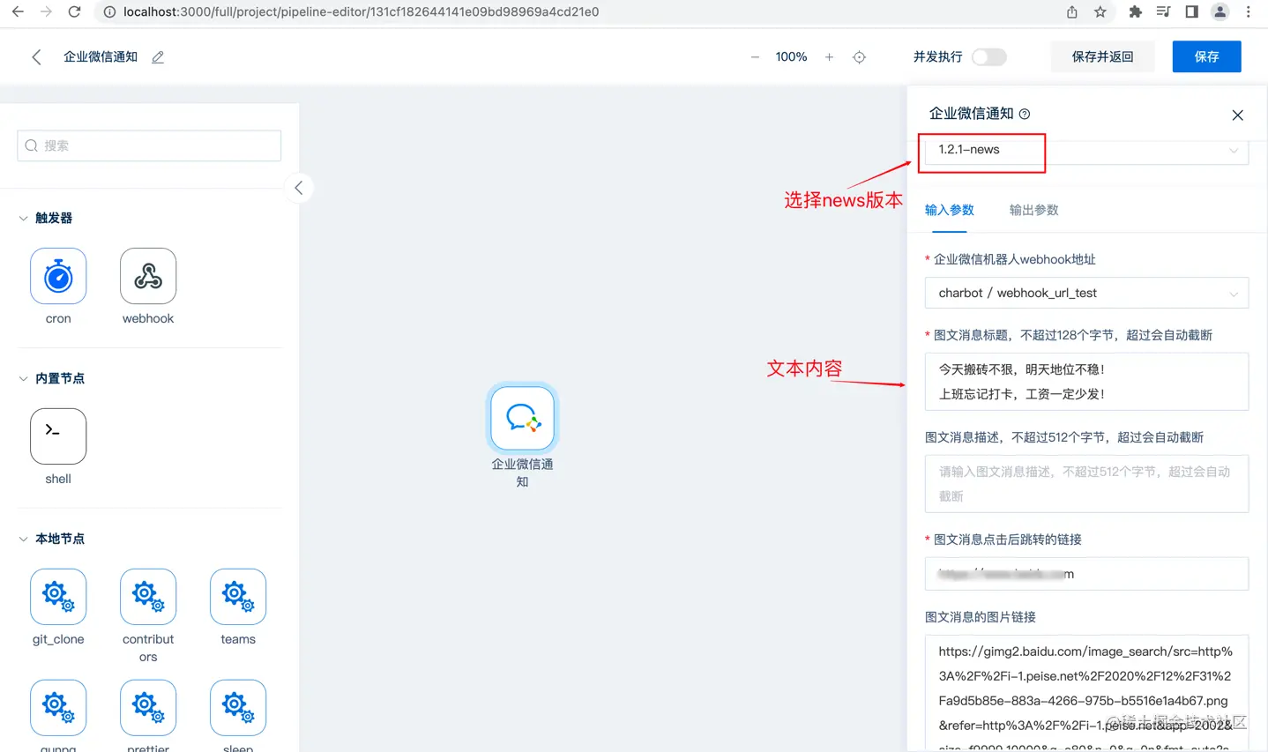The height and width of the screenshot is (752, 1268).
Task: Close the 企业微信通知 settings panel
Action: (x=1238, y=115)
